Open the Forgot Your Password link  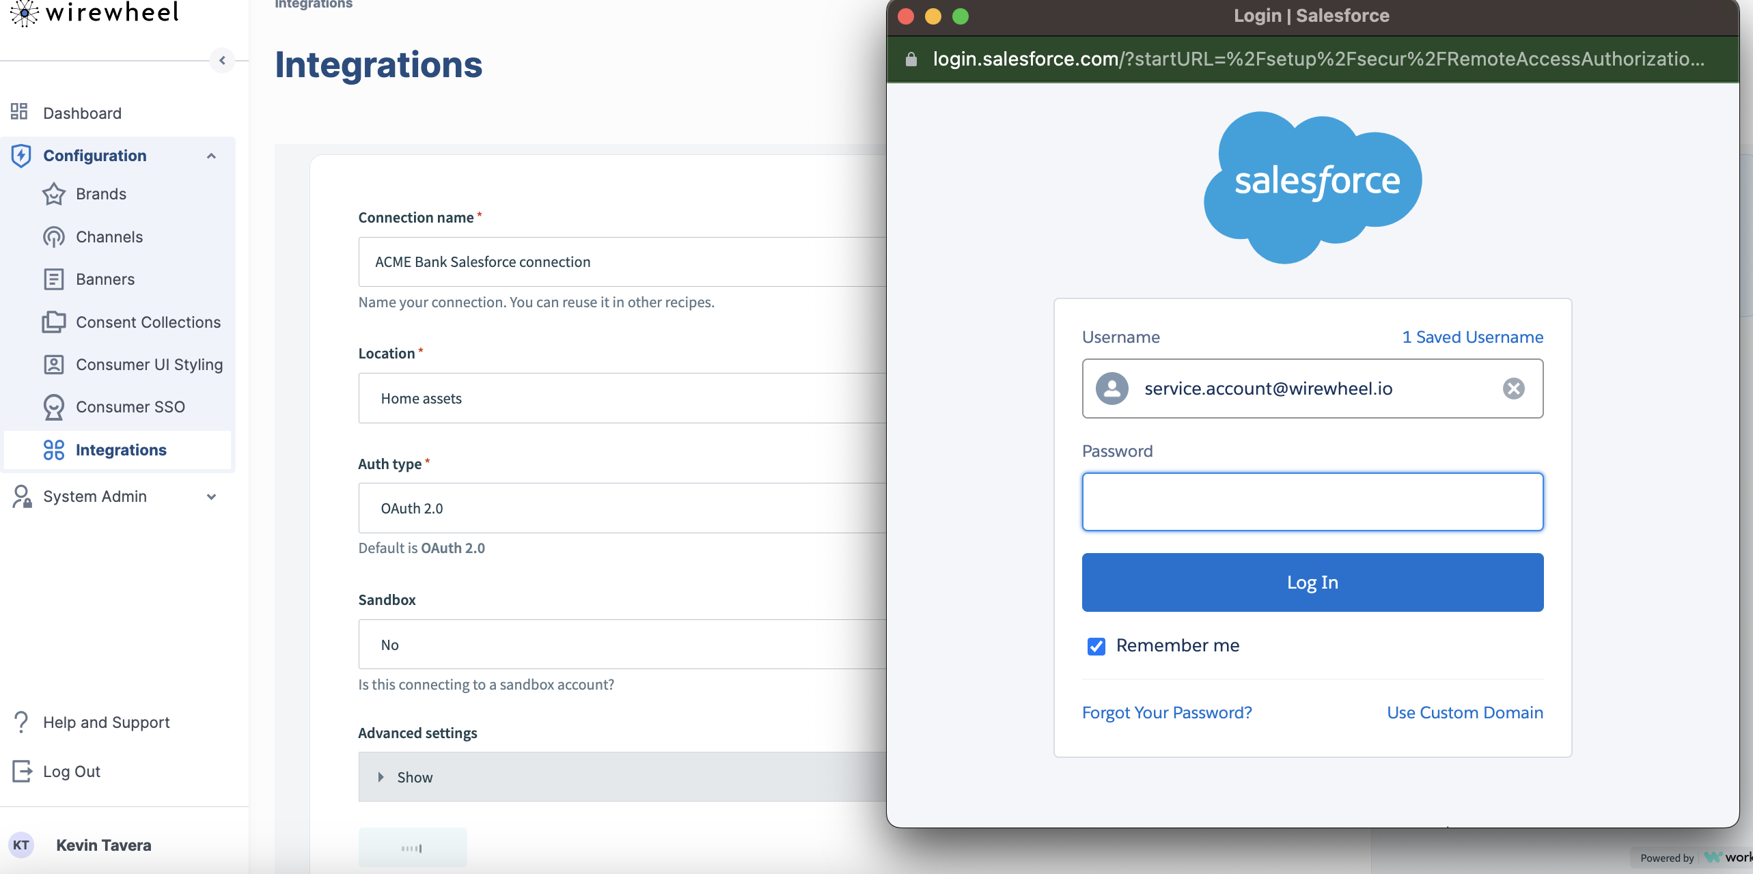1166,713
